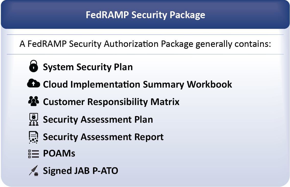Click the checklist icon next to POAMs

click(x=34, y=154)
